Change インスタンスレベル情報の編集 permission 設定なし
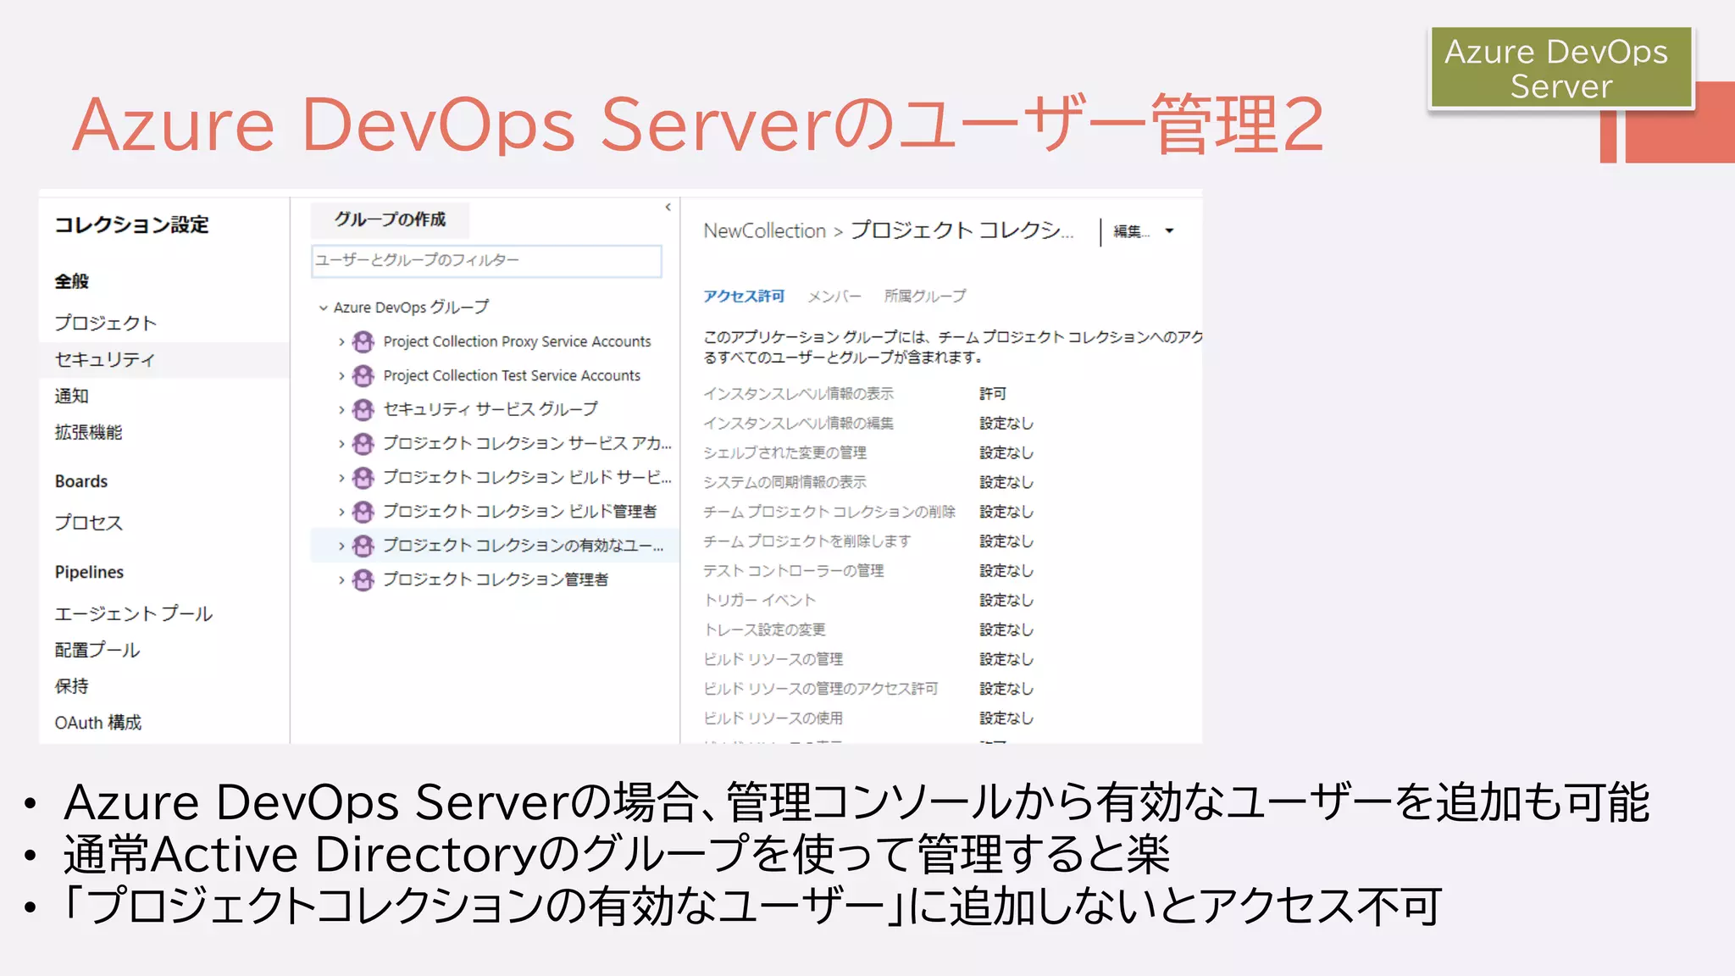This screenshot has height=976, width=1735. click(1006, 423)
